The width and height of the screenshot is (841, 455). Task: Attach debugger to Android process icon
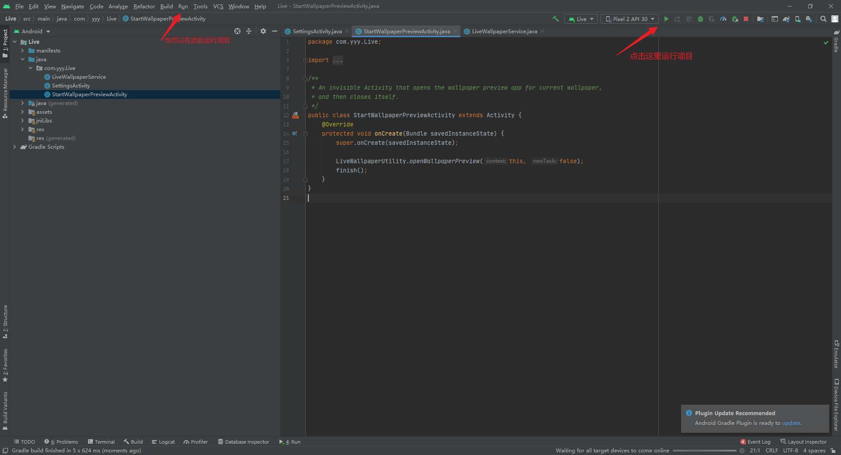point(735,19)
